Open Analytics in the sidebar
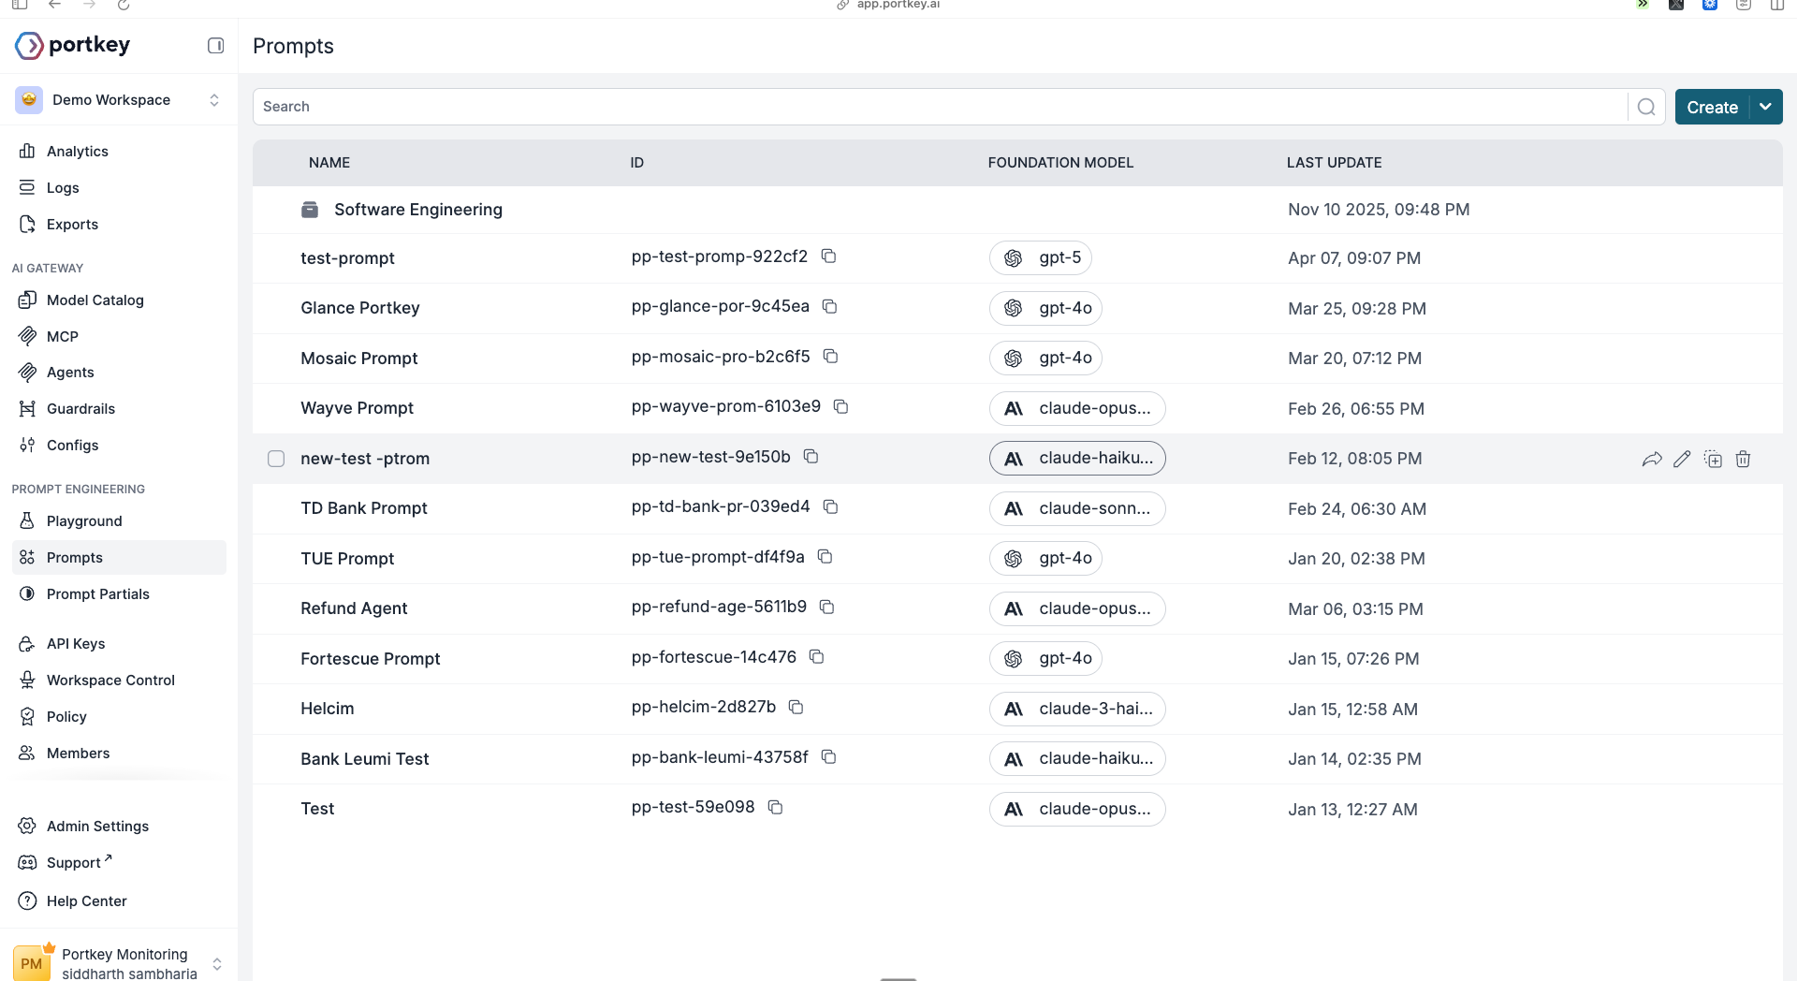The width and height of the screenshot is (1797, 981). [x=78, y=152]
